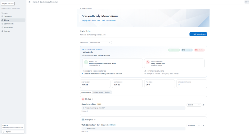Click the Sign out button
The height and width of the screenshot is (134, 249).
pyautogui.click(x=13, y=132)
